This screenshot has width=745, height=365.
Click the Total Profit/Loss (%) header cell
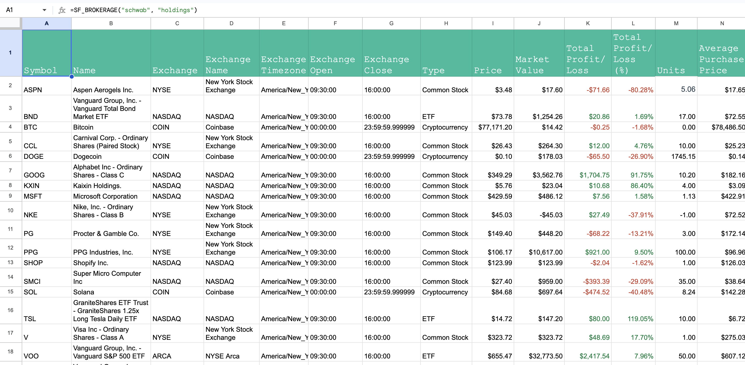tap(633, 53)
